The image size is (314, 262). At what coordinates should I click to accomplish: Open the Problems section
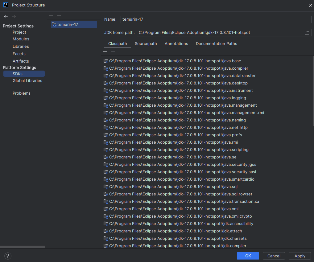click(21, 93)
